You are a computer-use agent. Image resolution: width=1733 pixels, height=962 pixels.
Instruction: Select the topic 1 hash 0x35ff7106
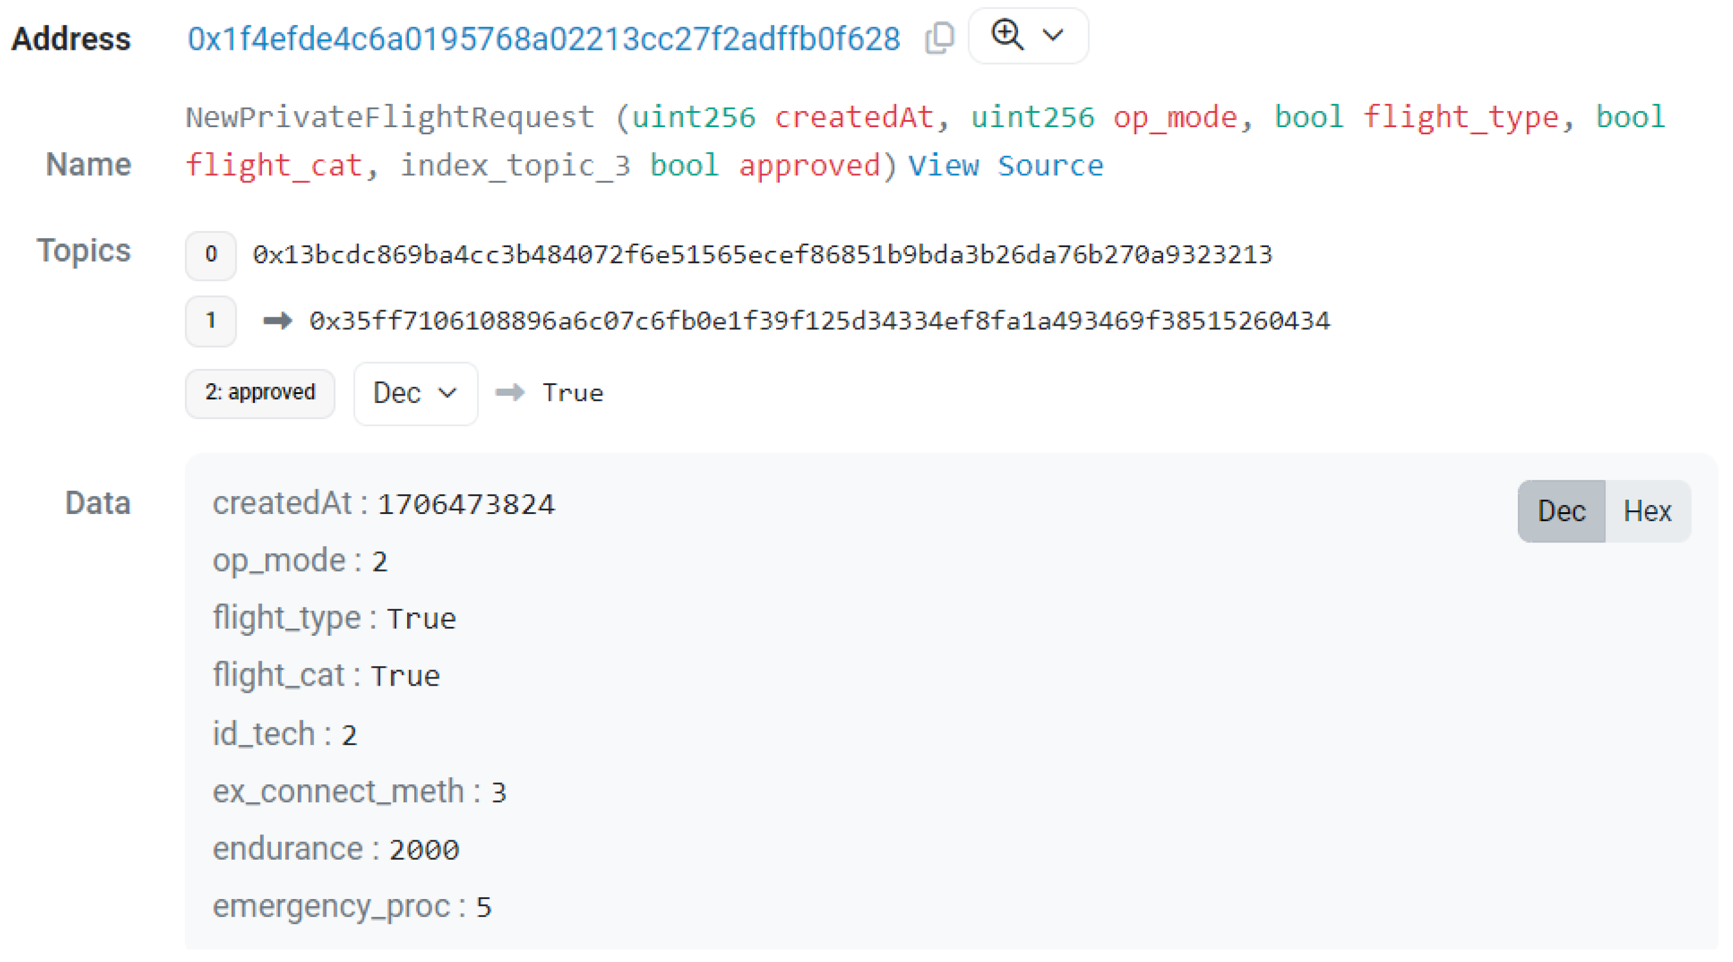click(820, 321)
